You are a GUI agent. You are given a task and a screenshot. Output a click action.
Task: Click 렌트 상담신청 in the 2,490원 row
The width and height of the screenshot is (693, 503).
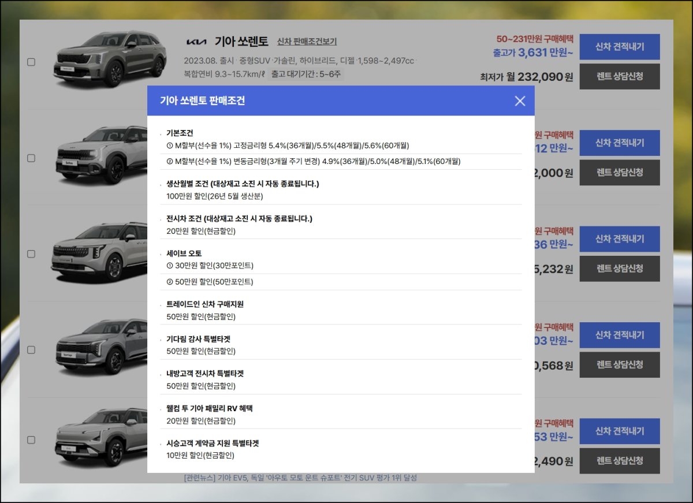coord(620,461)
